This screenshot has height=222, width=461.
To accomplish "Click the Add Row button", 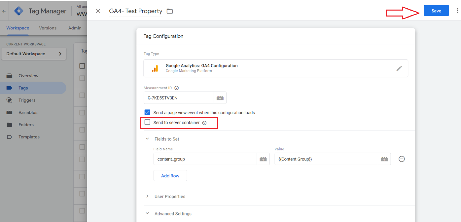I will 170,176.
